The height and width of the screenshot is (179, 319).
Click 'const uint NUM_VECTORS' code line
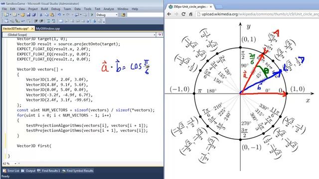coord(86,110)
